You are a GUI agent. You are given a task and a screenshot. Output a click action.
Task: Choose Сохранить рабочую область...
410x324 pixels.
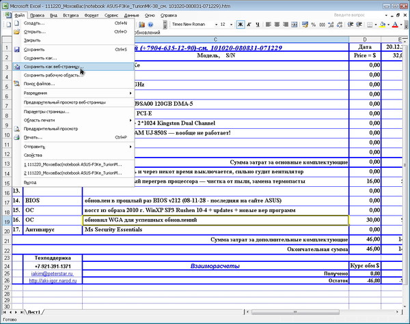tap(74, 75)
